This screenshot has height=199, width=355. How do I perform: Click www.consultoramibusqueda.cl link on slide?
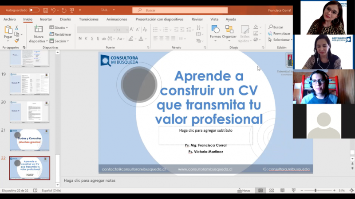[205, 169]
